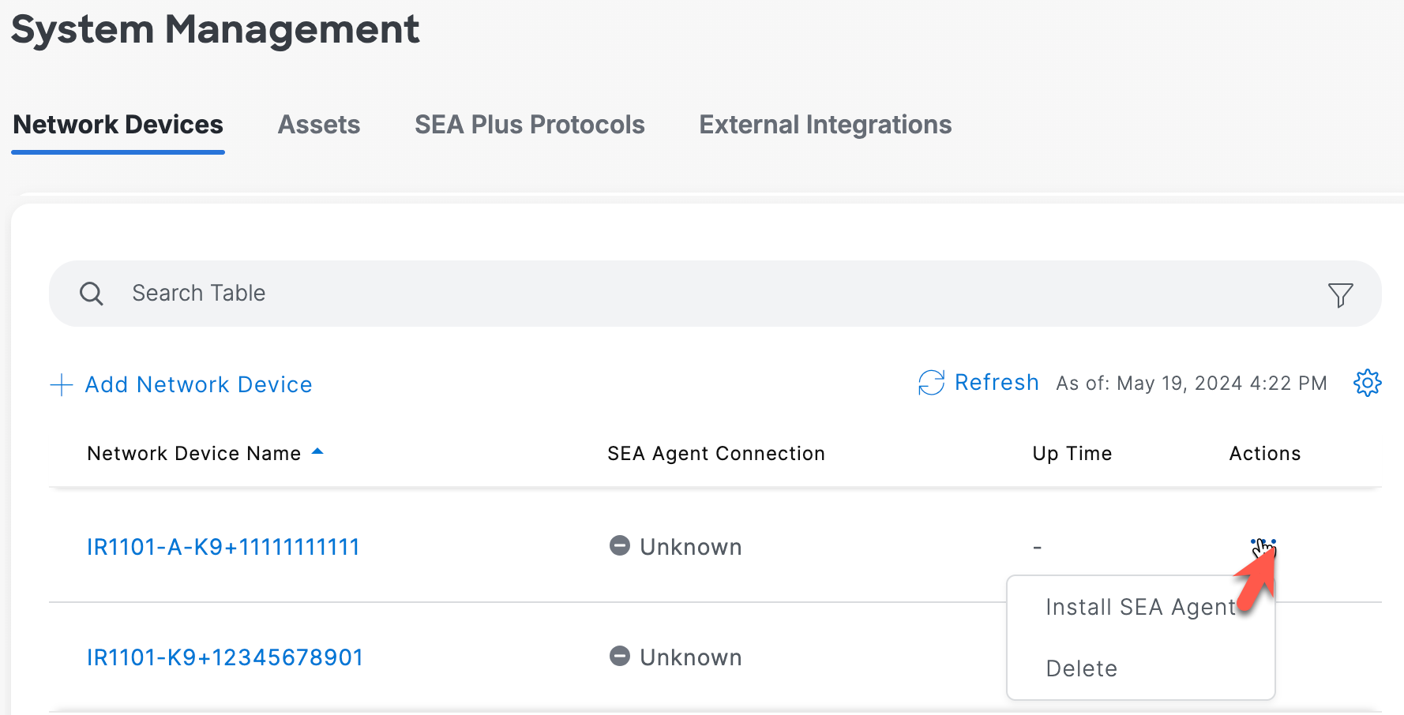Choose Delete from the actions menu
The image size is (1404, 715).
tap(1081, 668)
